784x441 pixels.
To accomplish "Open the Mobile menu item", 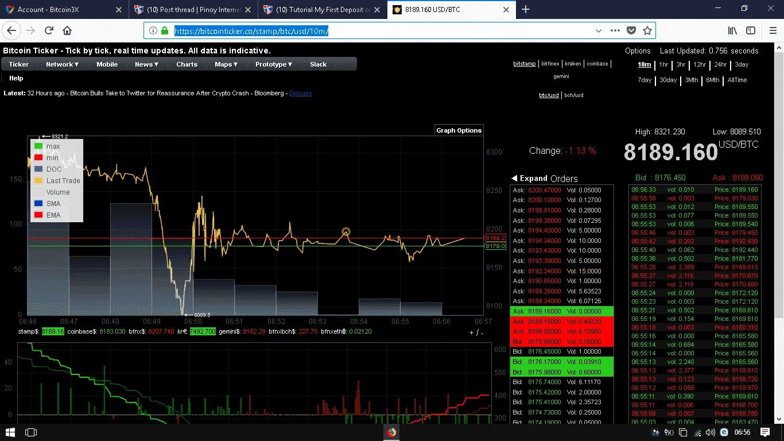I will 107,64.
